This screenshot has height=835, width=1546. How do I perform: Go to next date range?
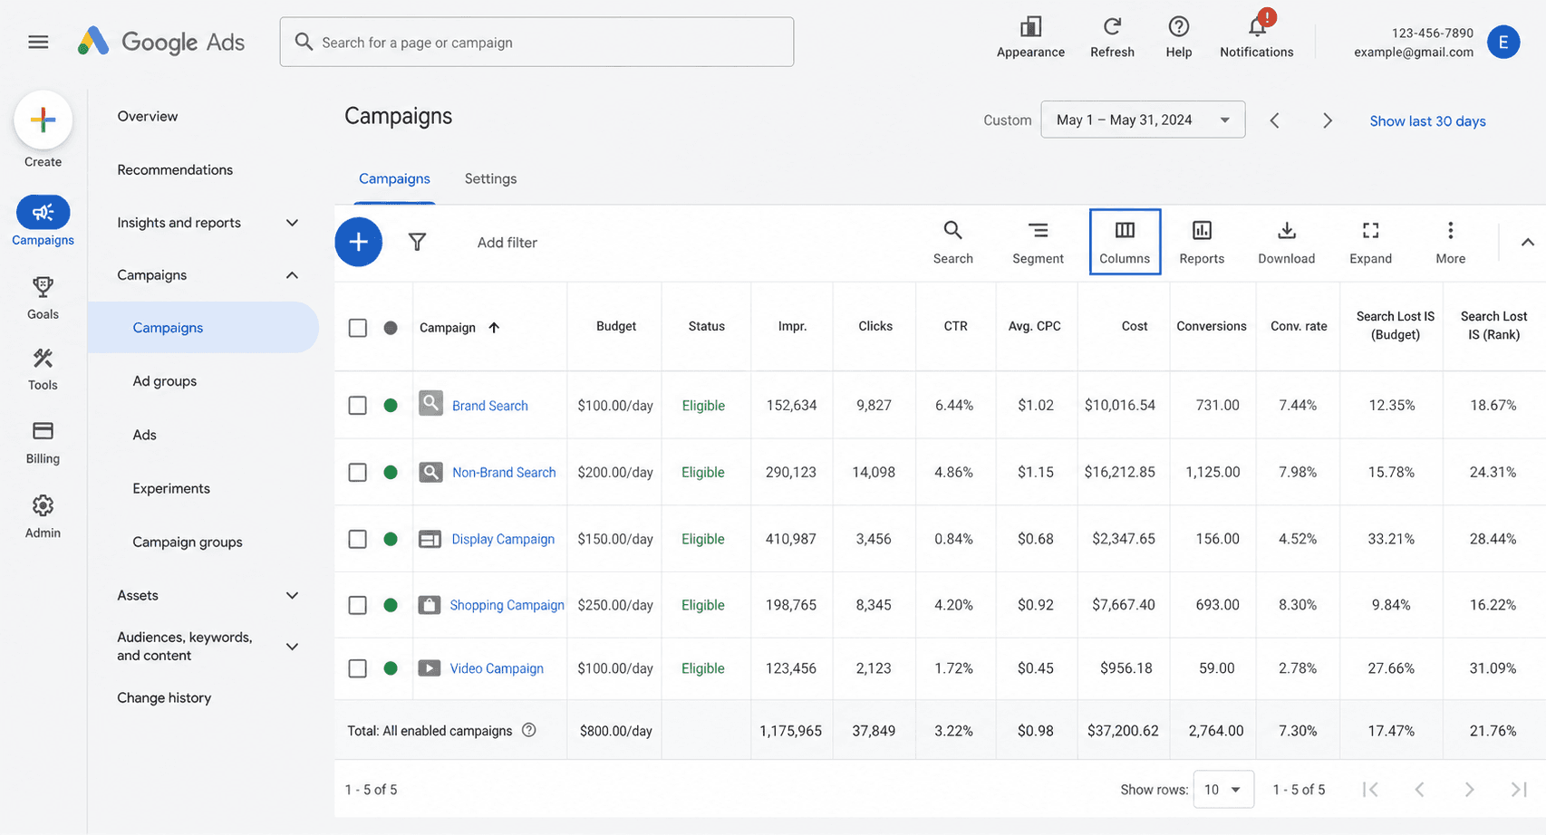[x=1327, y=120]
